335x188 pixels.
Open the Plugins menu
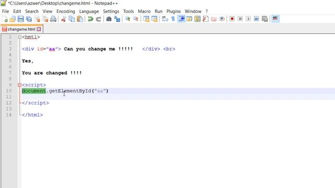173,11
